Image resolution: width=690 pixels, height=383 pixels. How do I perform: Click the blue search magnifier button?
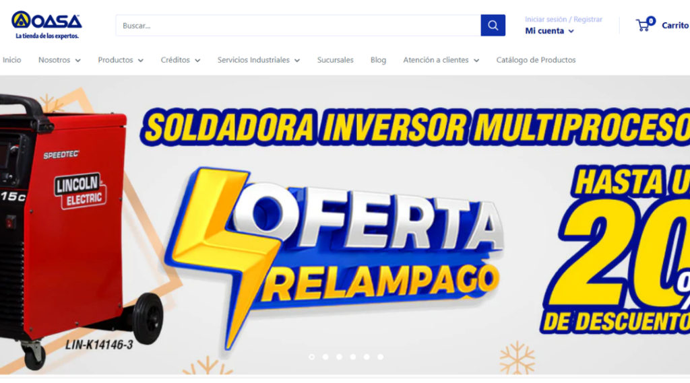(x=493, y=26)
